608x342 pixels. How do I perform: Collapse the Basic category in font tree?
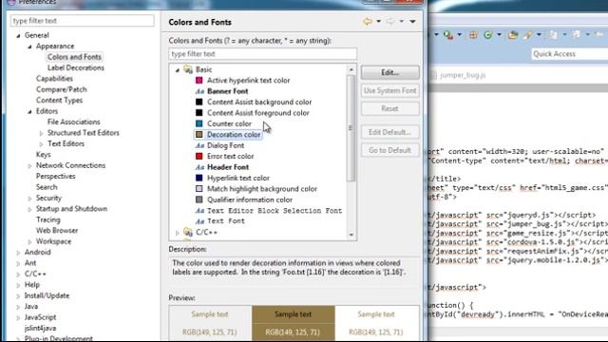[178, 70]
